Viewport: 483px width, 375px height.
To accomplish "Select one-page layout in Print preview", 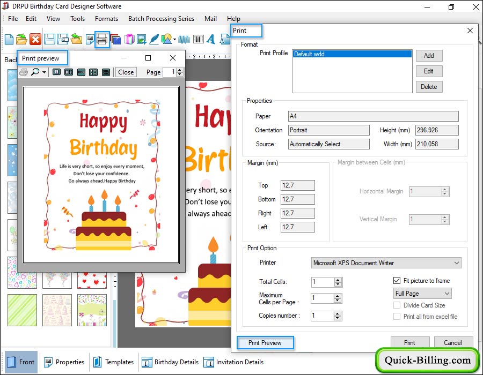I will click(x=56, y=72).
